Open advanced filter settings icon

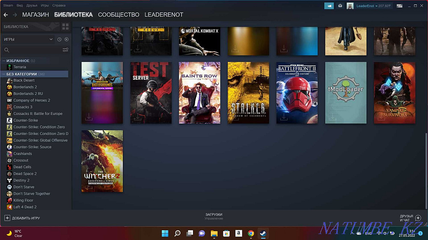click(65, 50)
